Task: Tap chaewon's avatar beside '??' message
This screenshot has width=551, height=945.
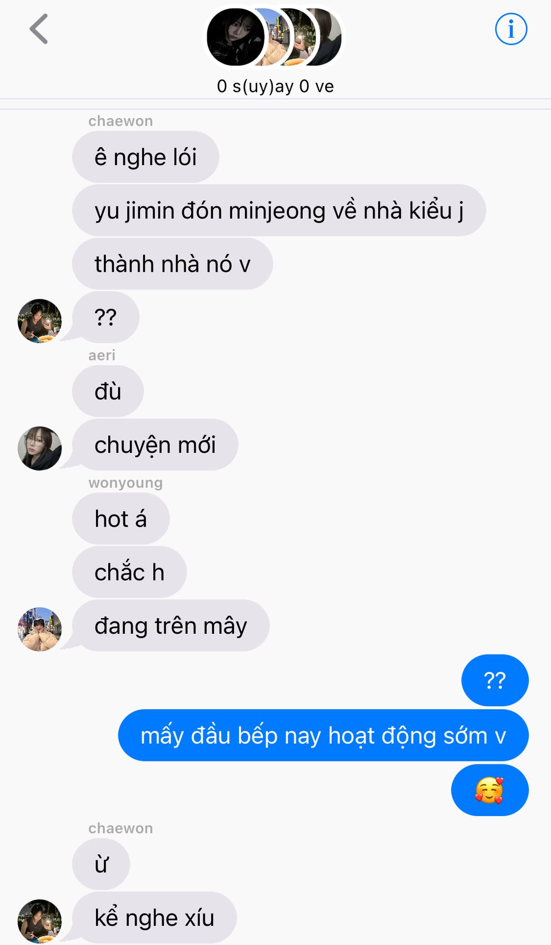Action: [40, 321]
